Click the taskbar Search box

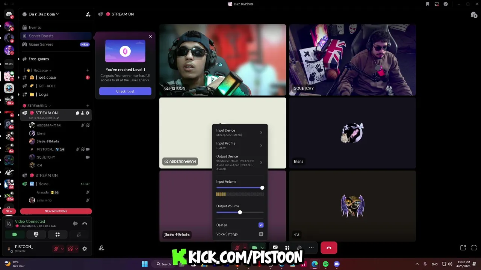click(164, 264)
